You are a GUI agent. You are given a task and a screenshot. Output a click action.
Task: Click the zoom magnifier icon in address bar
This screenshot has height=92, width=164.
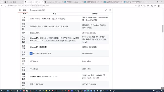pyautogui.click(x=136, y=6)
